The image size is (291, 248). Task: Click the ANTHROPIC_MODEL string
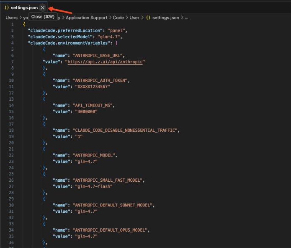click(94, 155)
